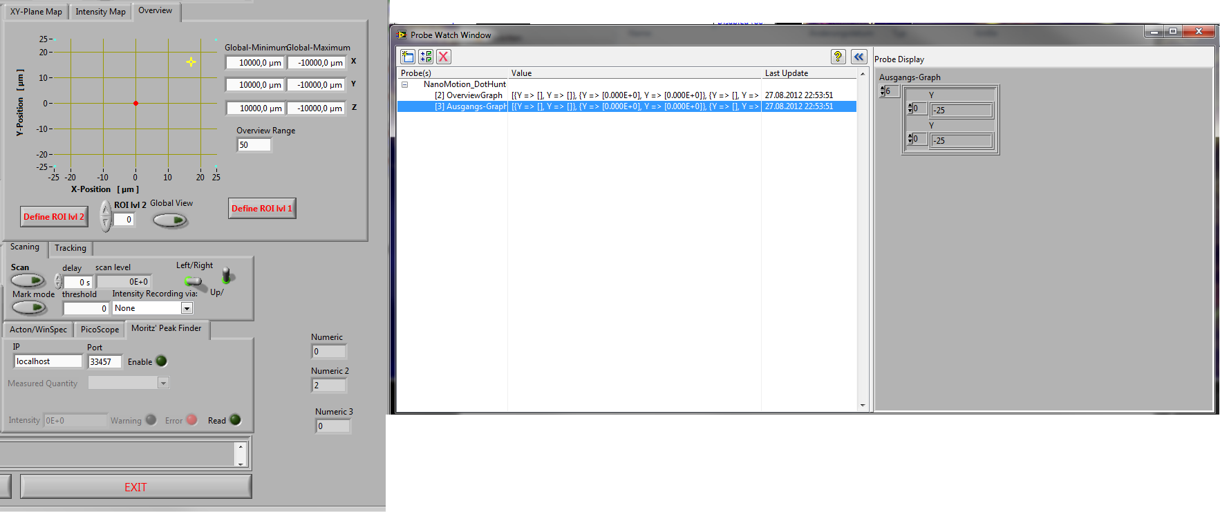
Task: Click the Overview Range input field
Action: [254, 145]
